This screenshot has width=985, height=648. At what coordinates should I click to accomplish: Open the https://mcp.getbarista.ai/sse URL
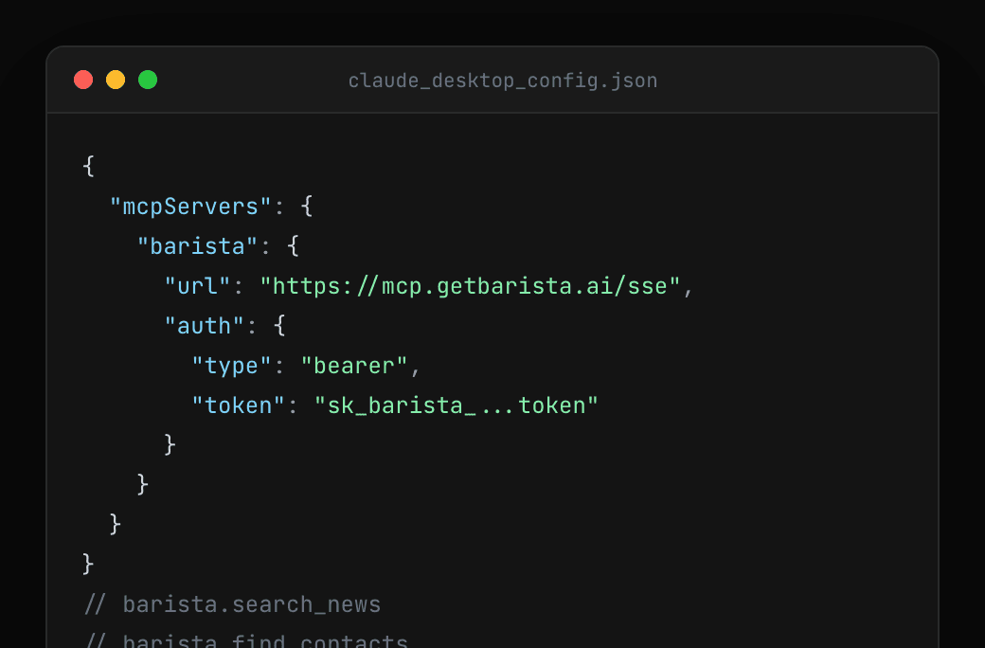469,285
